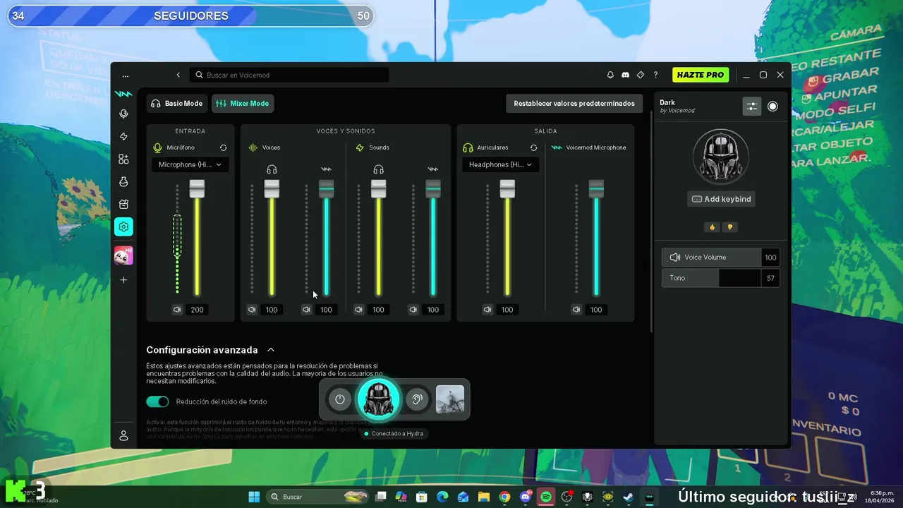This screenshot has height=508, width=903.
Task: Mute the Micrófono input channel
Action: [177, 310]
